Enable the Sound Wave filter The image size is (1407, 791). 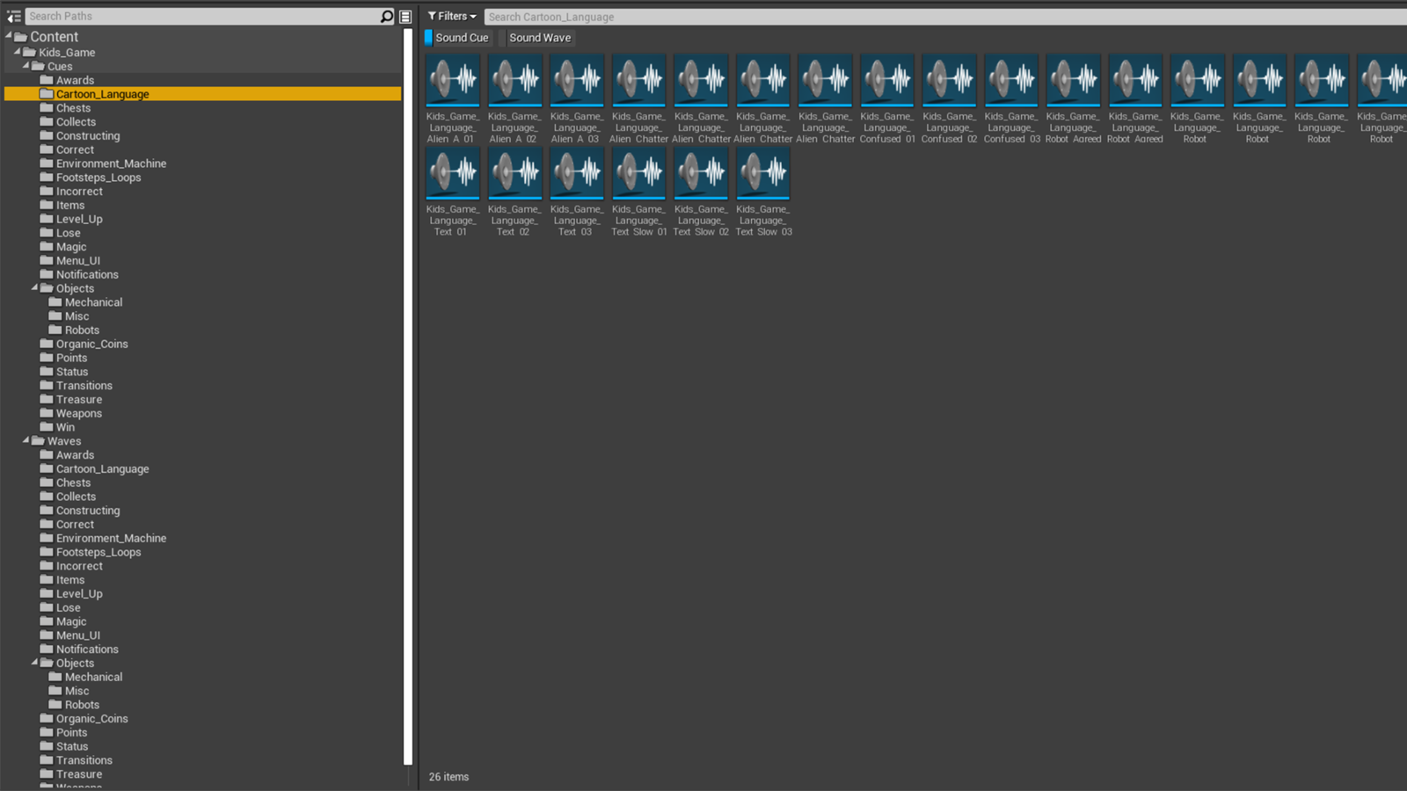tap(539, 38)
